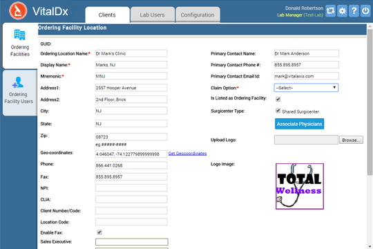This screenshot has height=249, width=373.
Task: Toggle Is Listed as Ordering Facility checkbox
Action: pyautogui.click(x=278, y=99)
